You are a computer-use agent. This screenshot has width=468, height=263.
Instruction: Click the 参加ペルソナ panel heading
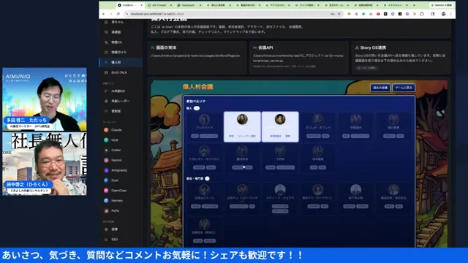click(196, 102)
